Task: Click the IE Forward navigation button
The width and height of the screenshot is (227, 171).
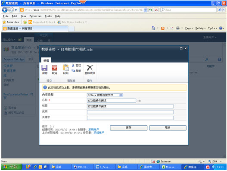Action: pyautogui.click(x=11, y=10)
